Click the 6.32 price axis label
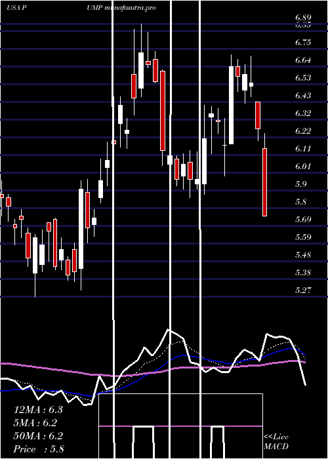The image size is (328, 459). pyautogui.click(x=303, y=113)
